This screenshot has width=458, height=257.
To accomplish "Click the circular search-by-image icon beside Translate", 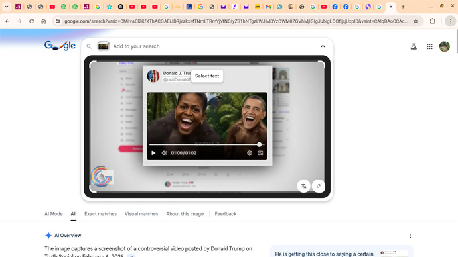I will point(319,186).
